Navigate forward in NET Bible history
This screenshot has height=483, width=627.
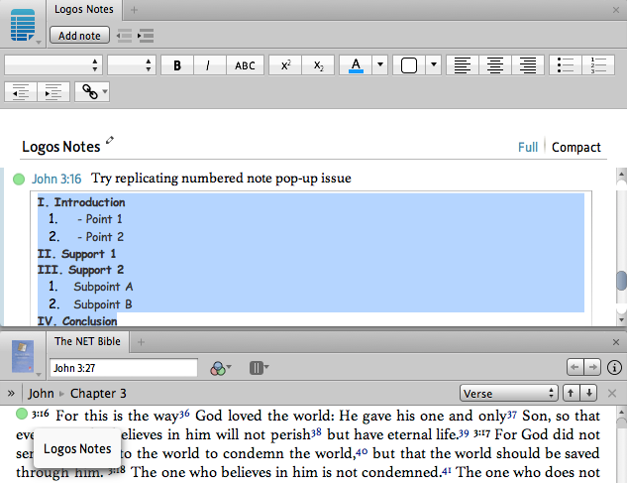pyautogui.click(x=592, y=367)
